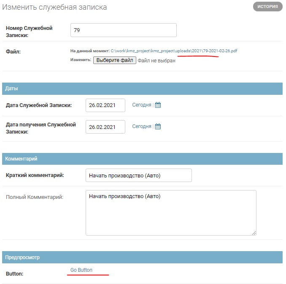Click the Button: field label
The height and width of the screenshot is (284, 286).
pos(15,274)
